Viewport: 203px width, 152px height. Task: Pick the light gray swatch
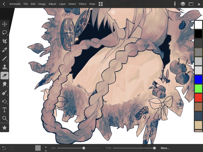[198, 61]
